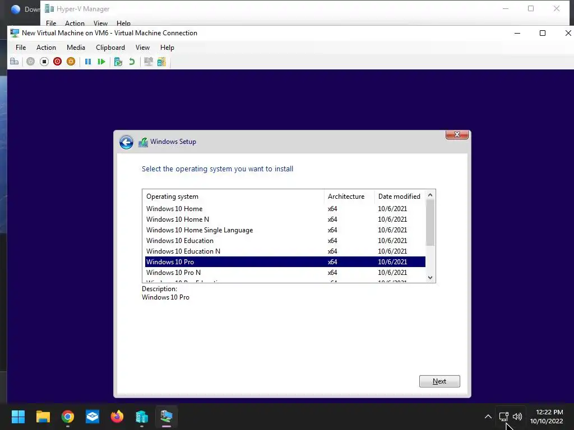Open File Explorer from taskbar
The image size is (574, 430).
(x=43, y=417)
